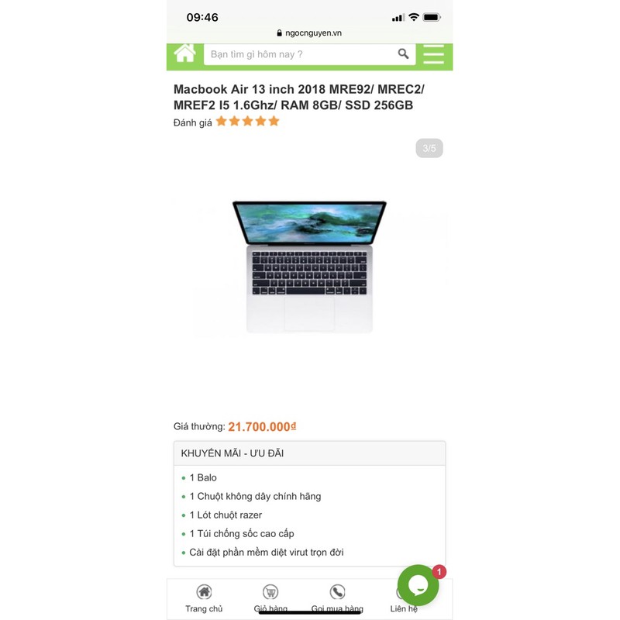Click the Macbook Air 13 inch product title
620x620 pixels.
click(299, 98)
